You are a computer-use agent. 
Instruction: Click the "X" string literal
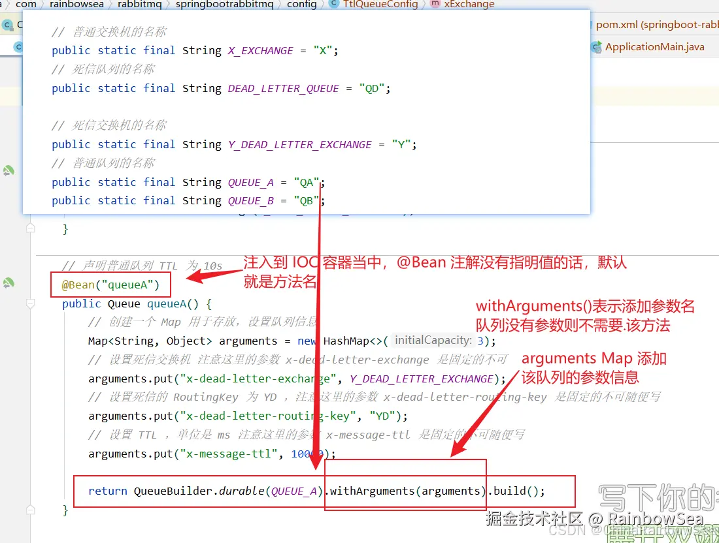tap(323, 50)
